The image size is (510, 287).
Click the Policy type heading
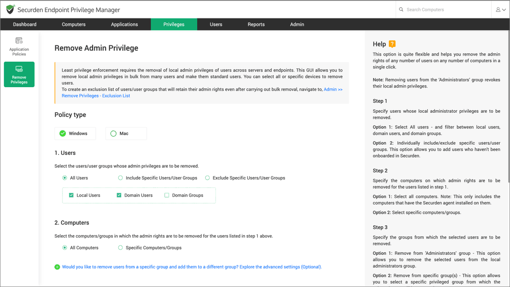point(70,115)
